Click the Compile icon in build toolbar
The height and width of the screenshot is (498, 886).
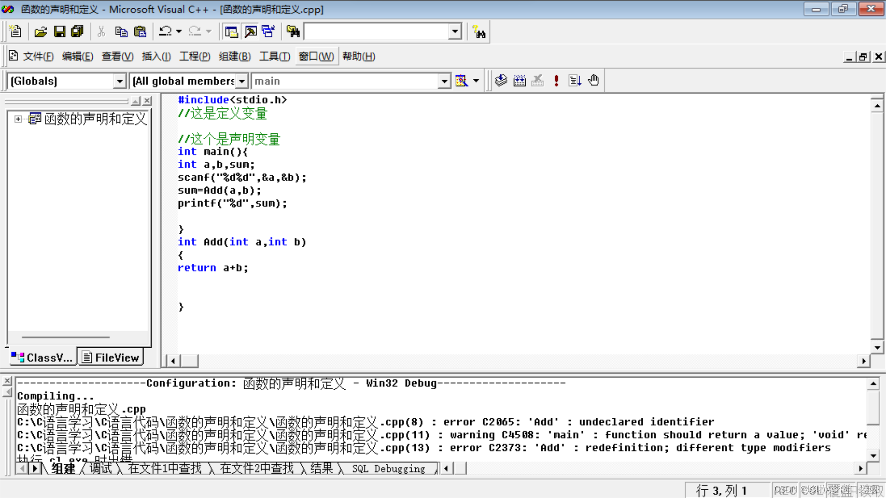501,81
